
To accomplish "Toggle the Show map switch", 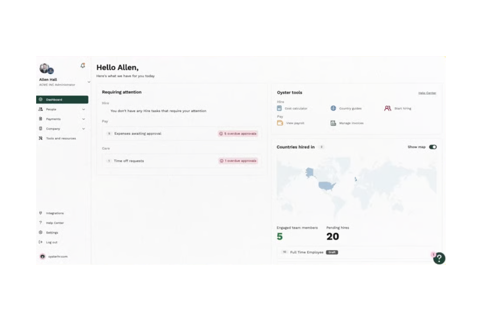I will 433,147.
